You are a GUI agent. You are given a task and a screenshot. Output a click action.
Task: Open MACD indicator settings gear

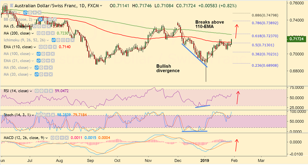(x=57, y=138)
